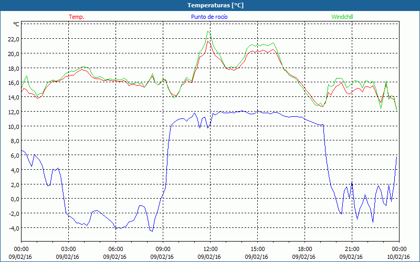Click the '12:00' time label
Screen dimensions: 420x262
point(211,249)
